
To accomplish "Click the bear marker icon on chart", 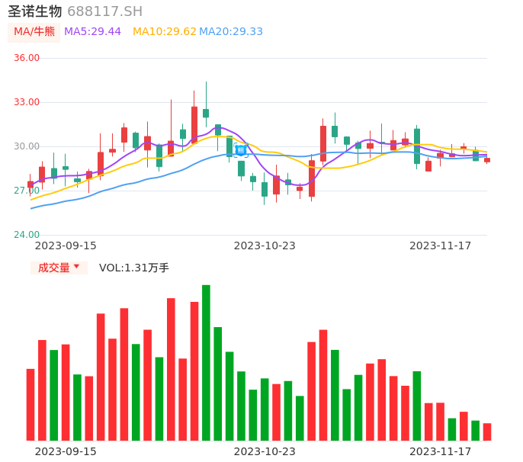I will pyautogui.click(x=241, y=150).
